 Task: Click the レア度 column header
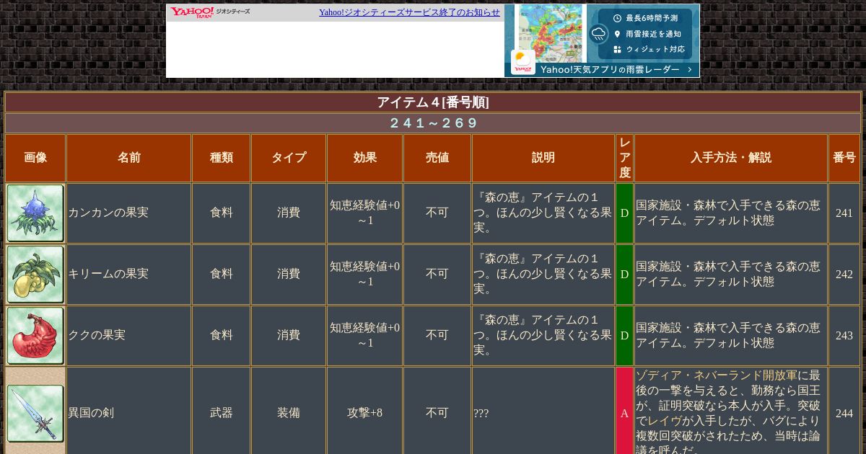pos(625,158)
